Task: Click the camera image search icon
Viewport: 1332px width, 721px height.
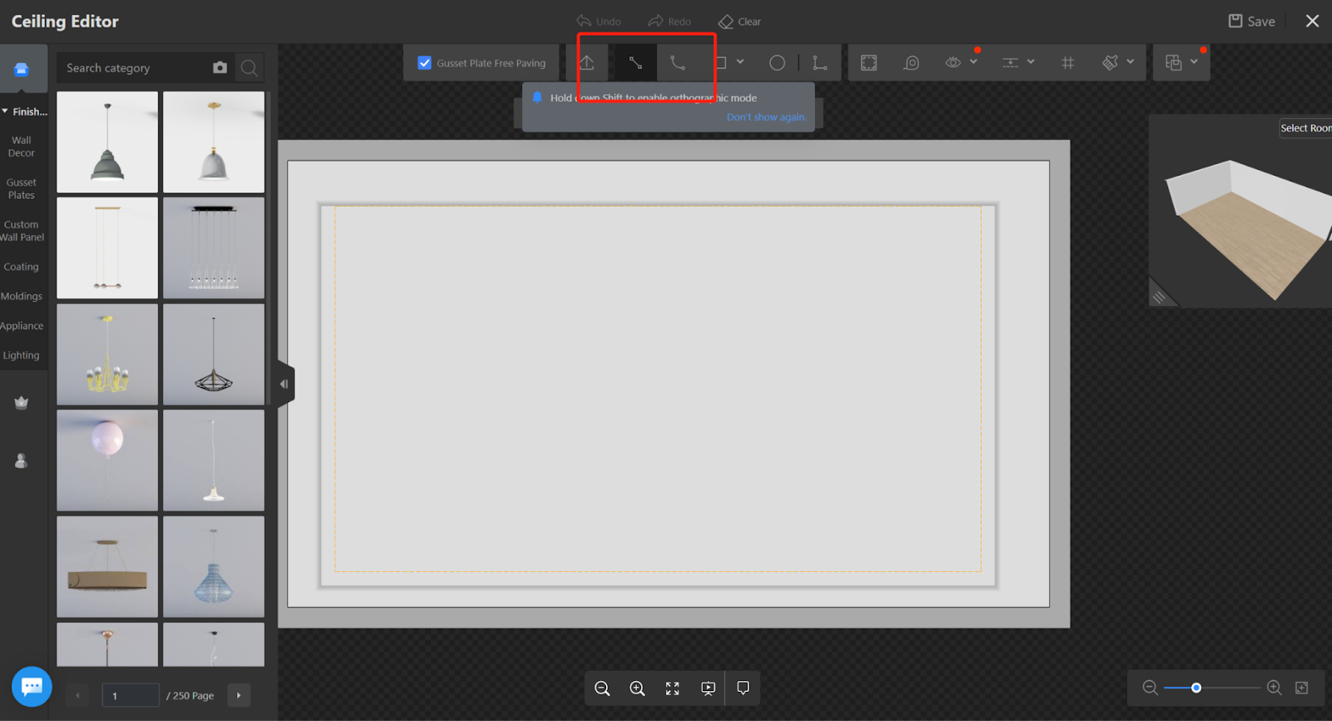Action: [220, 68]
